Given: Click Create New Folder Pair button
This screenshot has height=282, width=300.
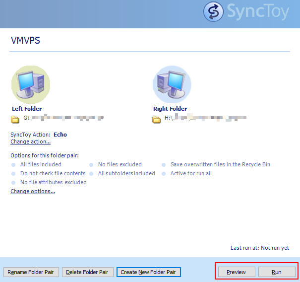Looking at the screenshot, I should (x=148, y=272).
